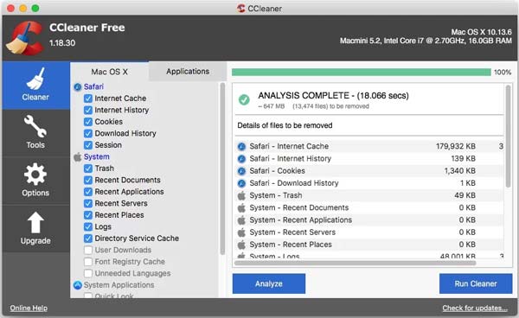Enable the Unneeded Languages checkbox
The height and width of the screenshot is (318, 519).
(88, 273)
